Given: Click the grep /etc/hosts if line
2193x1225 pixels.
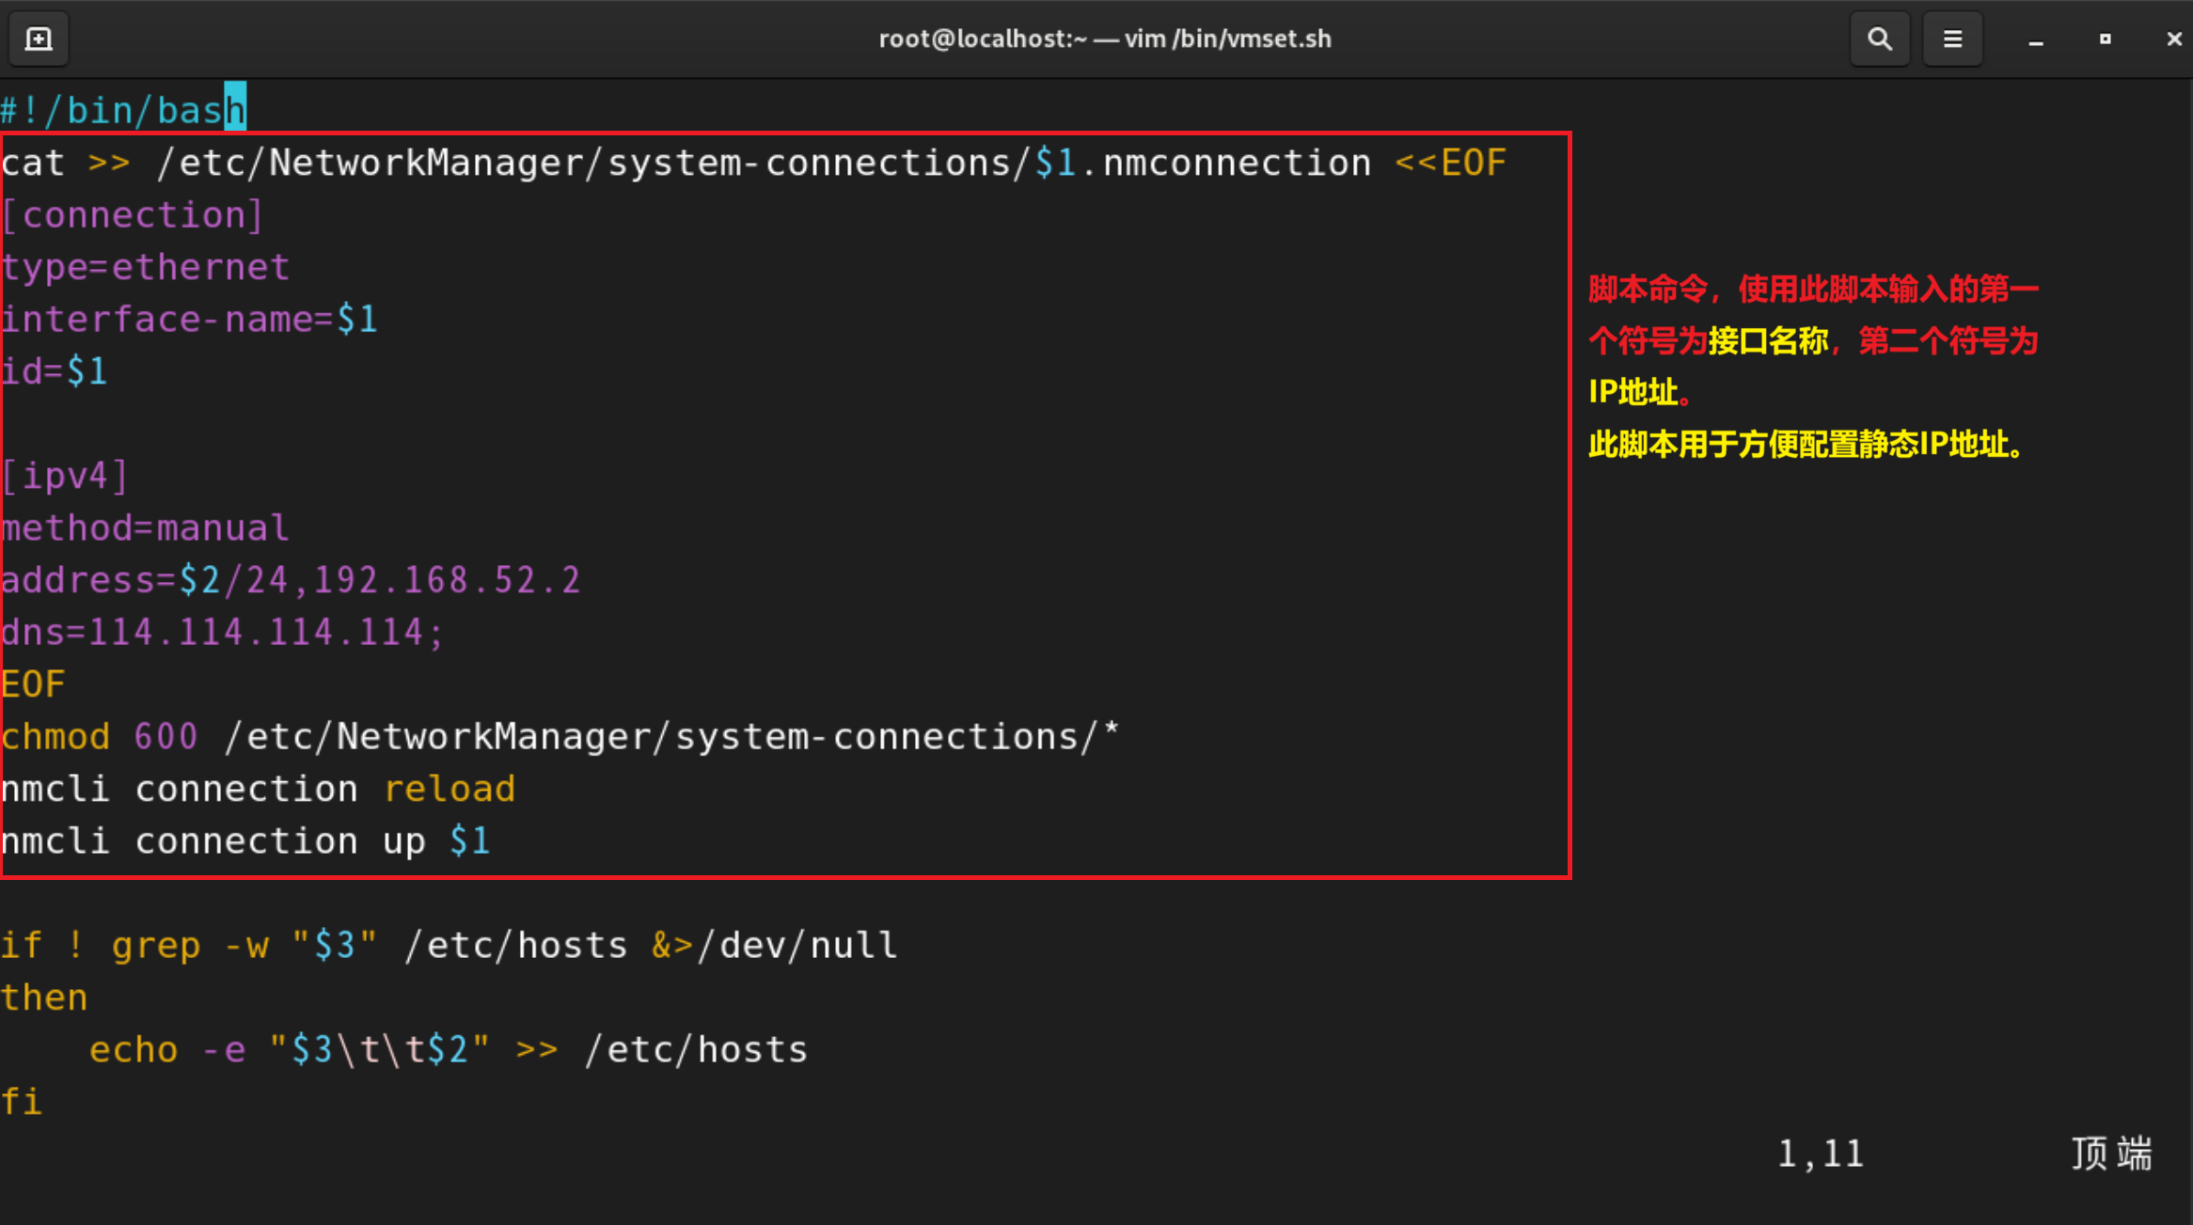Looking at the screenshot, I should [x=450, y=945].
